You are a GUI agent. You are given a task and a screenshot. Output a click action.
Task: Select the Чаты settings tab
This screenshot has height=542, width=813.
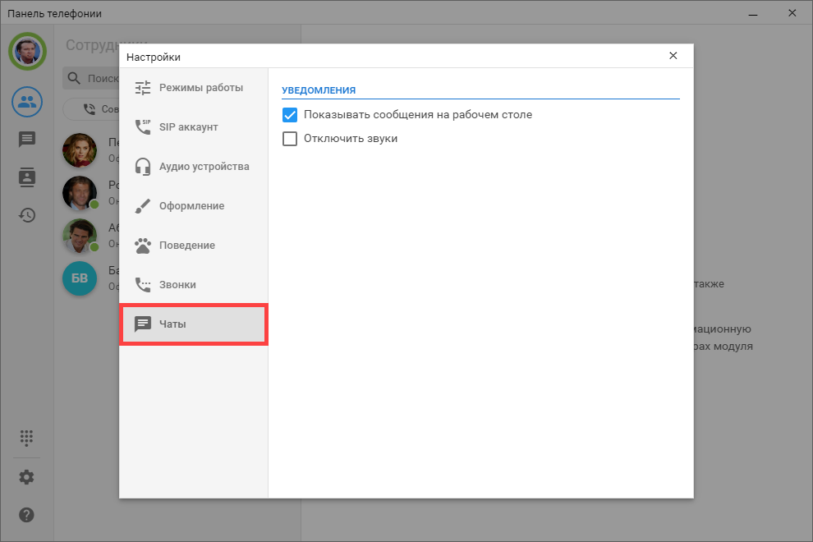point(194,324)
